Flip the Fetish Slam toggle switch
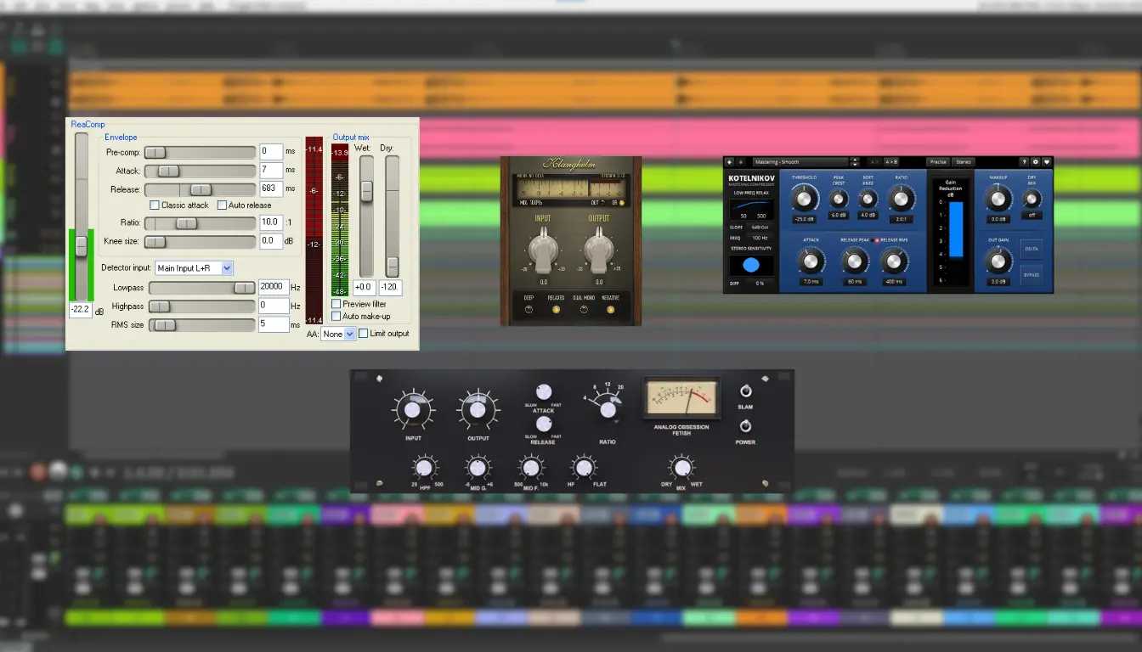1142x652 pixels. click(746, 391)
